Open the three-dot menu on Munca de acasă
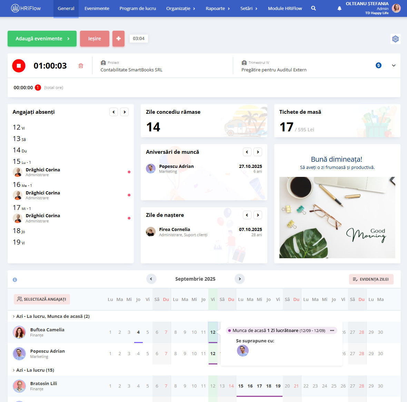This screenshot has width=407, height=402. (x=332, y=330)
